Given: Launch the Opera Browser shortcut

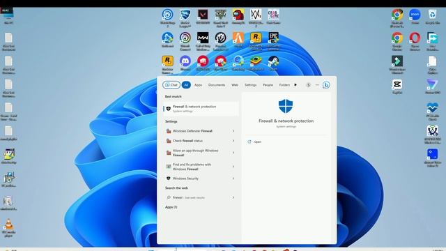Looking at the screenshot, I should click(x=415, y=38).
